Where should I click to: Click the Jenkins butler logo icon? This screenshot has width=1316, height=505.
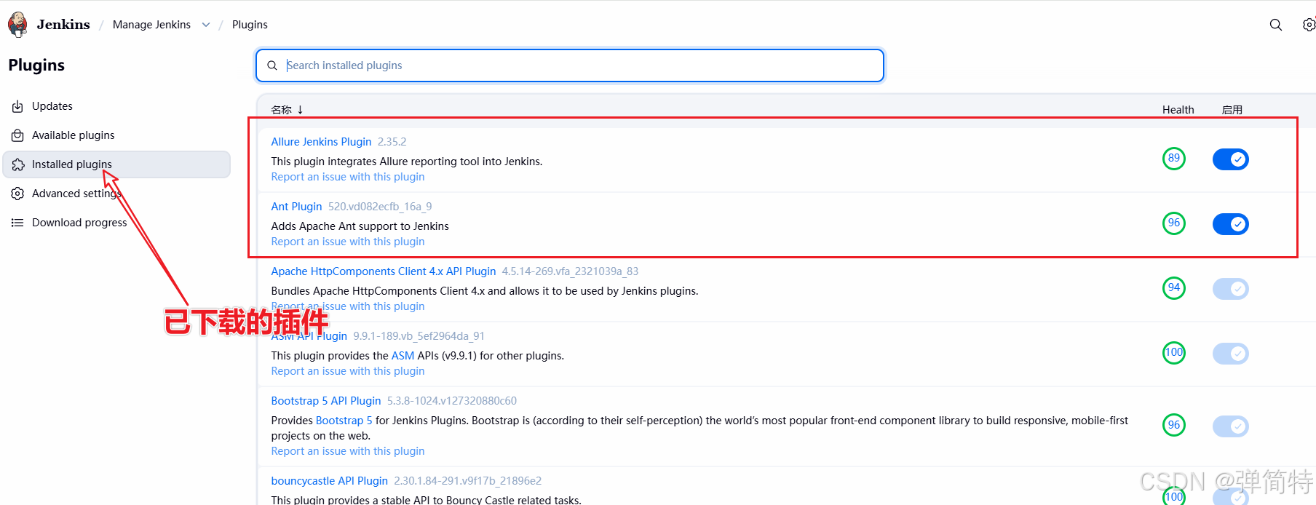(18, 24)
